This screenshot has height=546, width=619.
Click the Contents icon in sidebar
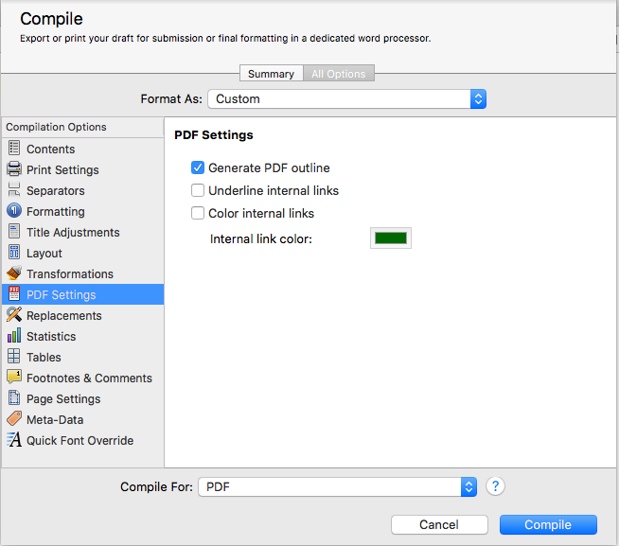tap(14, 149)
